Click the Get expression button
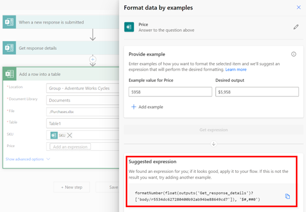 (x=213, y=130)
